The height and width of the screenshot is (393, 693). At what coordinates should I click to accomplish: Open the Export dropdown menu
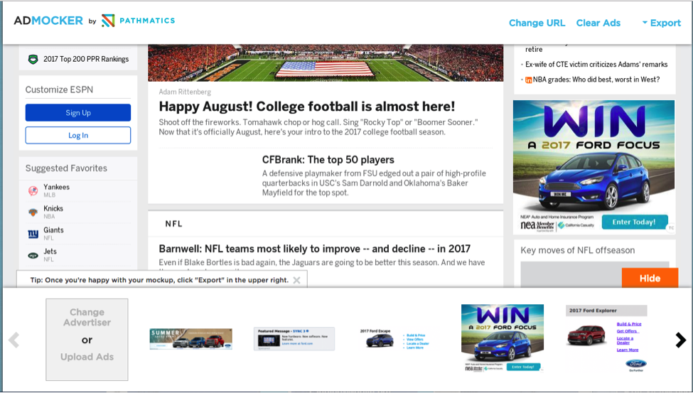(661, 23)
